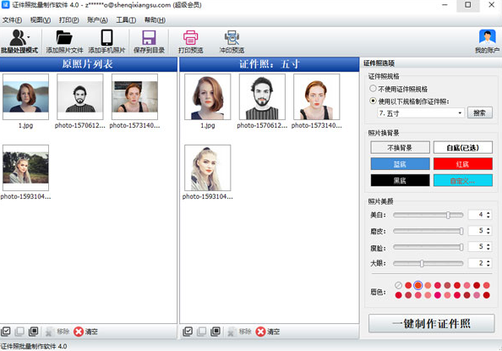502x351 pixels.
Task: Click 移除 icon under ID photo list
Action: pyautogui.click(x=232, y=332)
